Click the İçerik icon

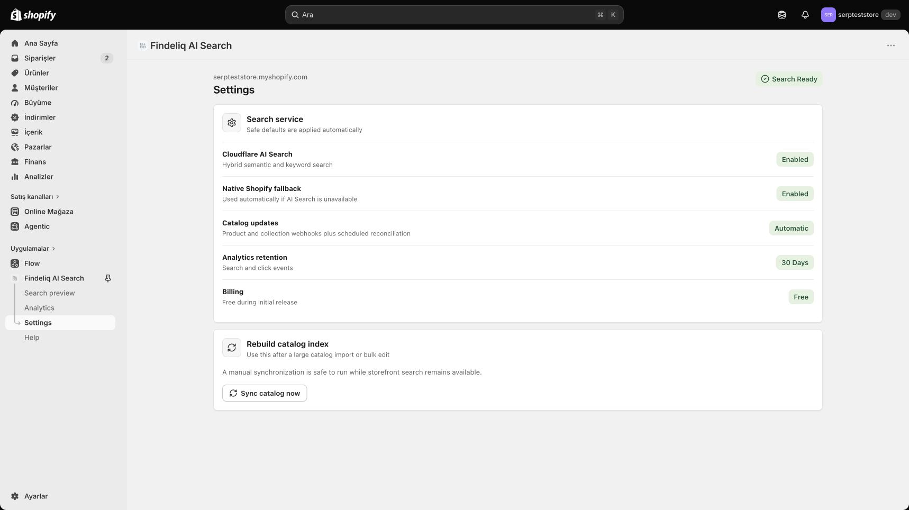click(x=15, y=132)
